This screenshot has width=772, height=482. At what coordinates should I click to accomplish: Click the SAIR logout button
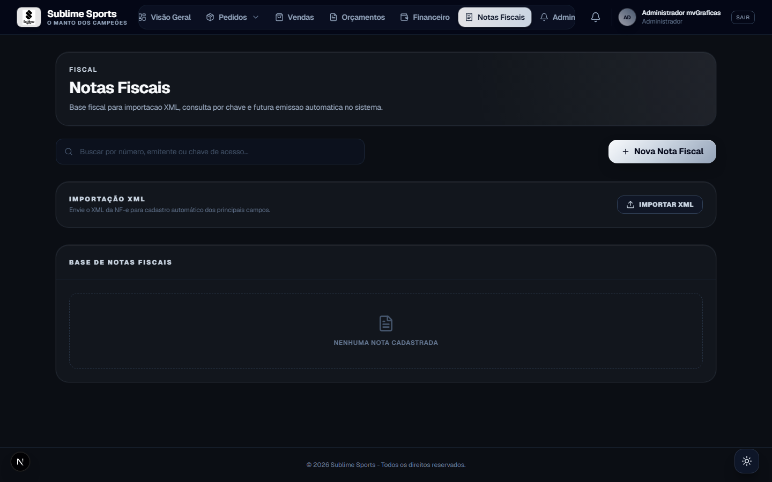pos(743,17)
